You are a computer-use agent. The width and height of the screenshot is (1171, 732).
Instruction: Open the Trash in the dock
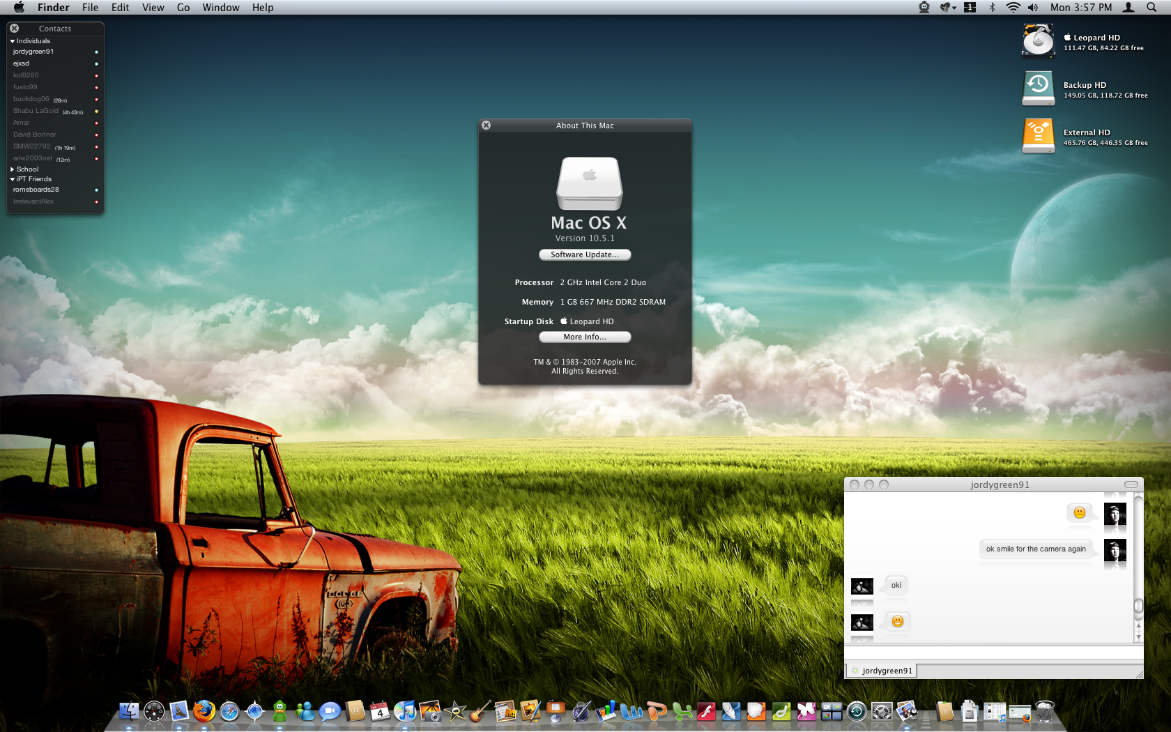pyautogui.click(x=1045, y=711)
